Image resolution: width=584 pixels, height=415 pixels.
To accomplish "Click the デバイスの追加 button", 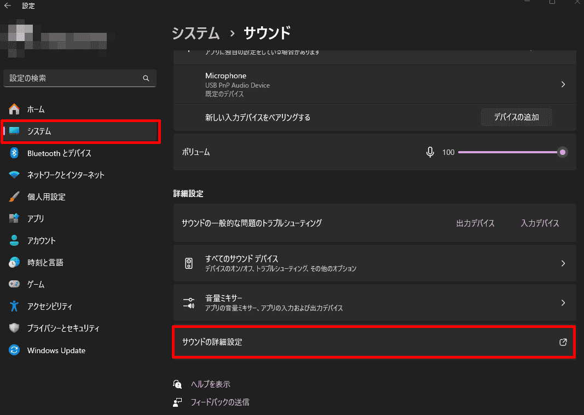I will pyautogui.click(x=516, y=117).
